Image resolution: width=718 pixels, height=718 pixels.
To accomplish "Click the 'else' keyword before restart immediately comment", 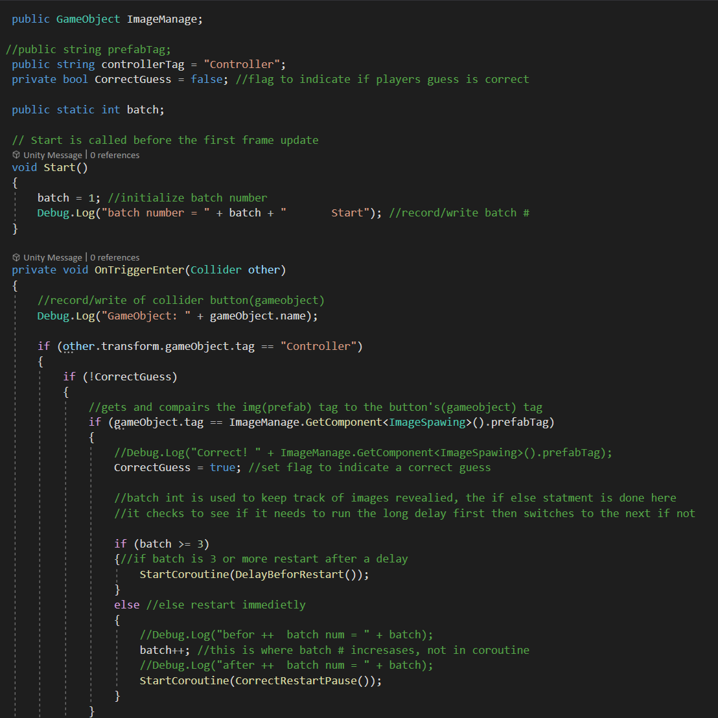I will (x=127, y=605).
